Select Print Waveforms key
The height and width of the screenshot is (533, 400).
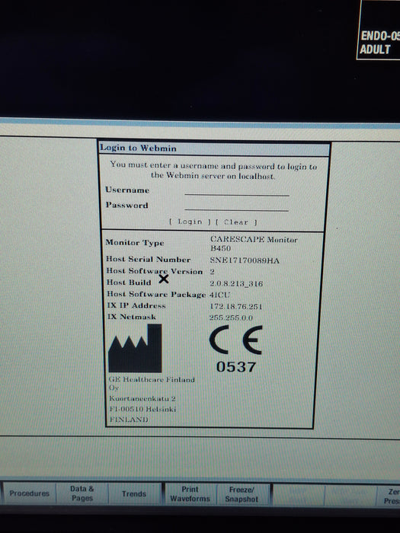(190, 494)
